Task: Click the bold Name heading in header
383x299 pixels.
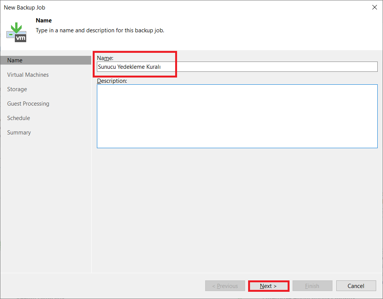Action: pyautogui.click(x=44, y=21)
